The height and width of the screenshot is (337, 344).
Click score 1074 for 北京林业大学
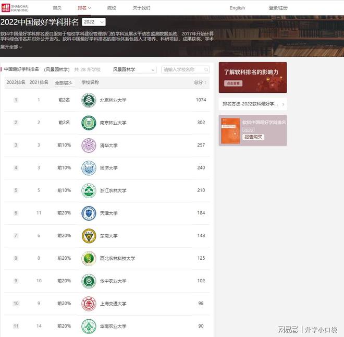201,100
